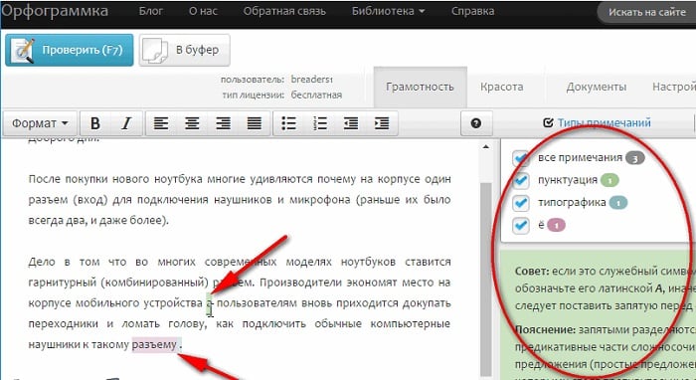Click the Искать на сайте search field
The width and height of the screenshot is (696, 380).
click(646, 12)
